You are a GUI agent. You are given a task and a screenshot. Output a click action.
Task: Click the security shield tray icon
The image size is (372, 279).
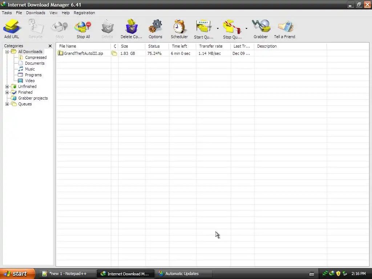point(338,274)
